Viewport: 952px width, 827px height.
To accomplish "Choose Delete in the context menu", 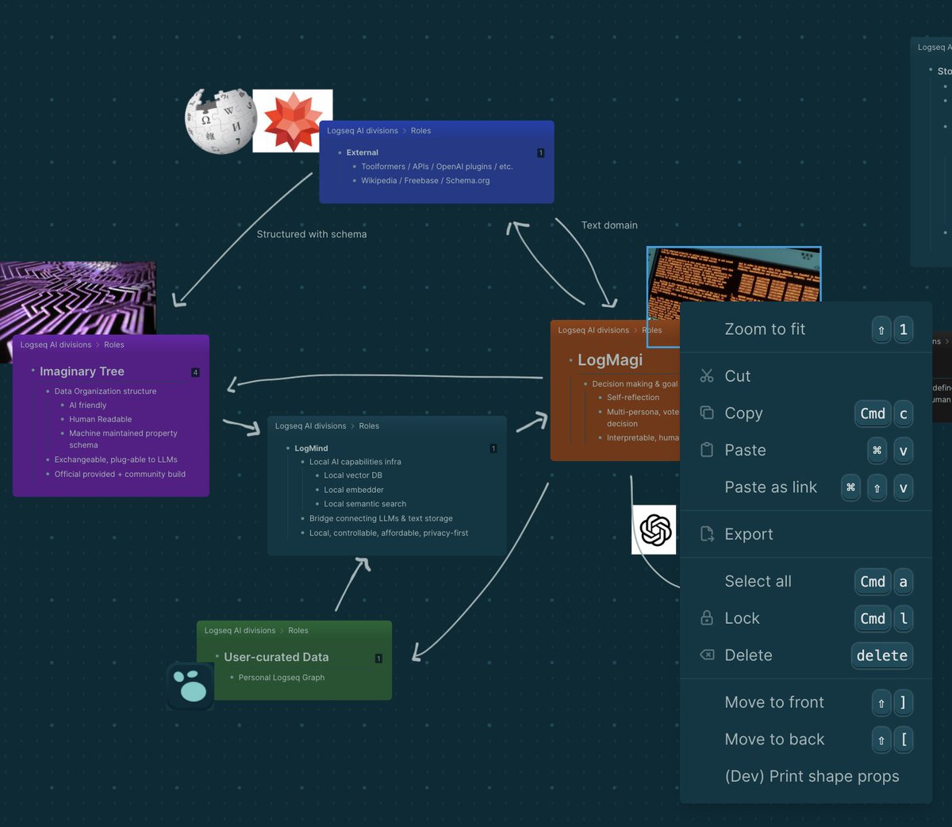I will coord(806,656).
